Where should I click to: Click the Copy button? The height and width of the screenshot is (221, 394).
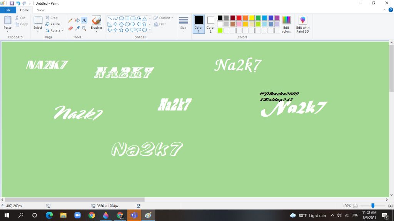[x=21, y=24]
